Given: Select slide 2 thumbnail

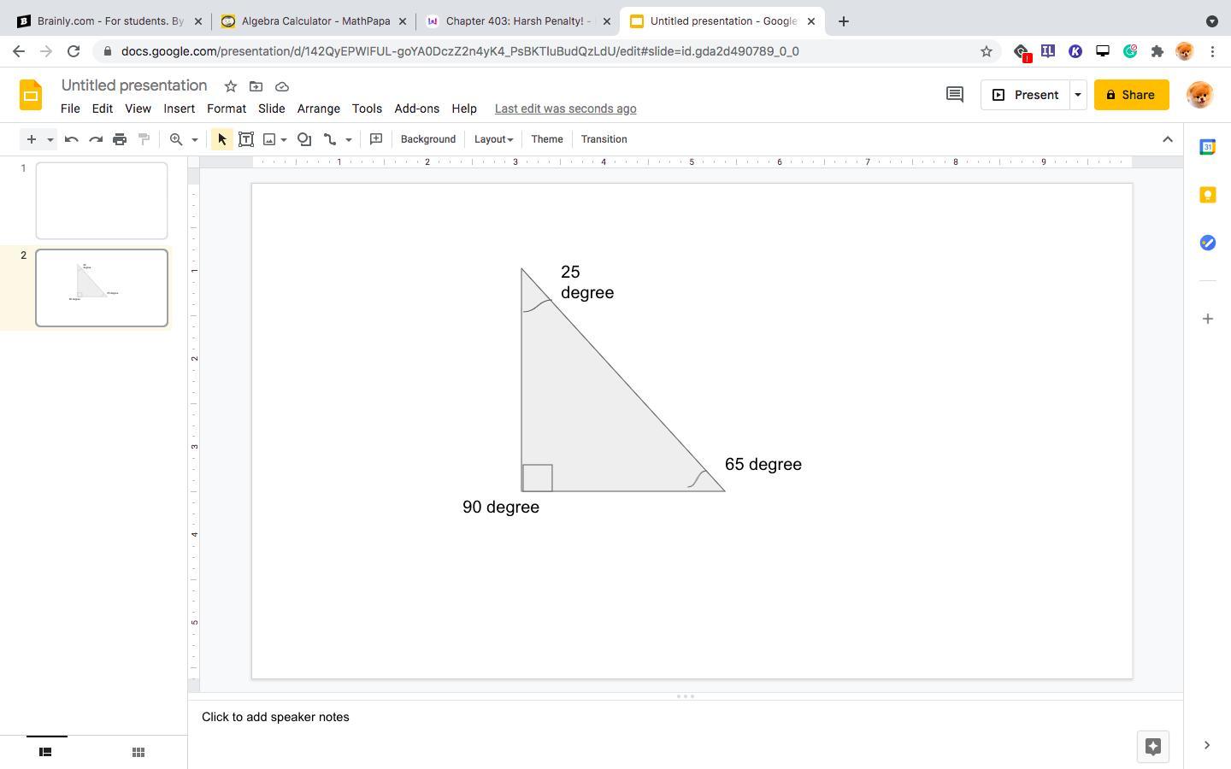Looking at the screenshot, I should [102, 288].
